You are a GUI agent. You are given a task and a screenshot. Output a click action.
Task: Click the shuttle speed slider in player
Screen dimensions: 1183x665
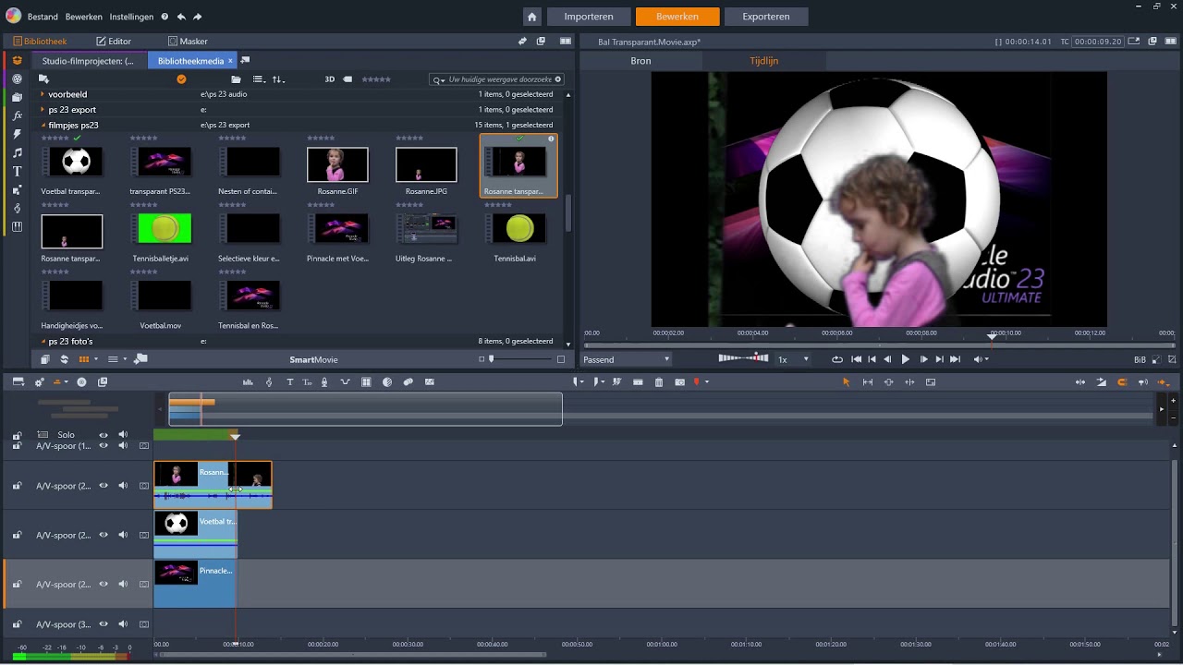[743, 358]
